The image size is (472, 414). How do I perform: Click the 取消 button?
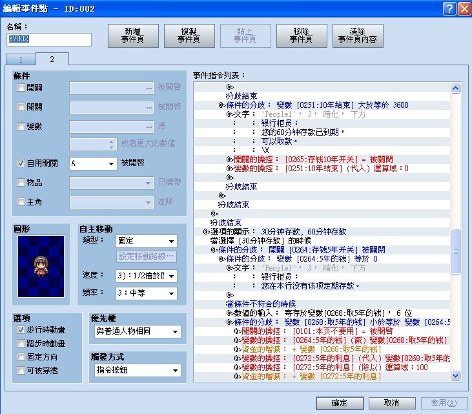pos(392,403)
